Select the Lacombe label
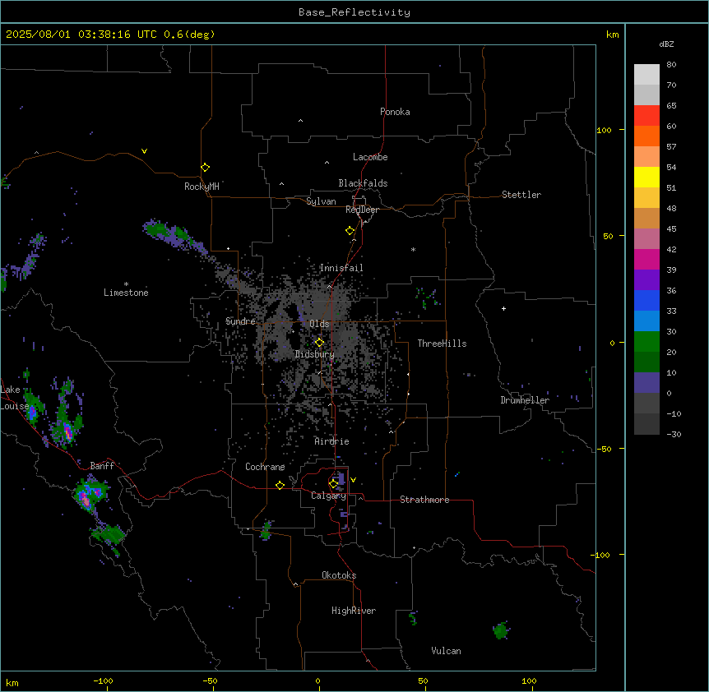The image size is (709, 692). [x=370, y=157]
